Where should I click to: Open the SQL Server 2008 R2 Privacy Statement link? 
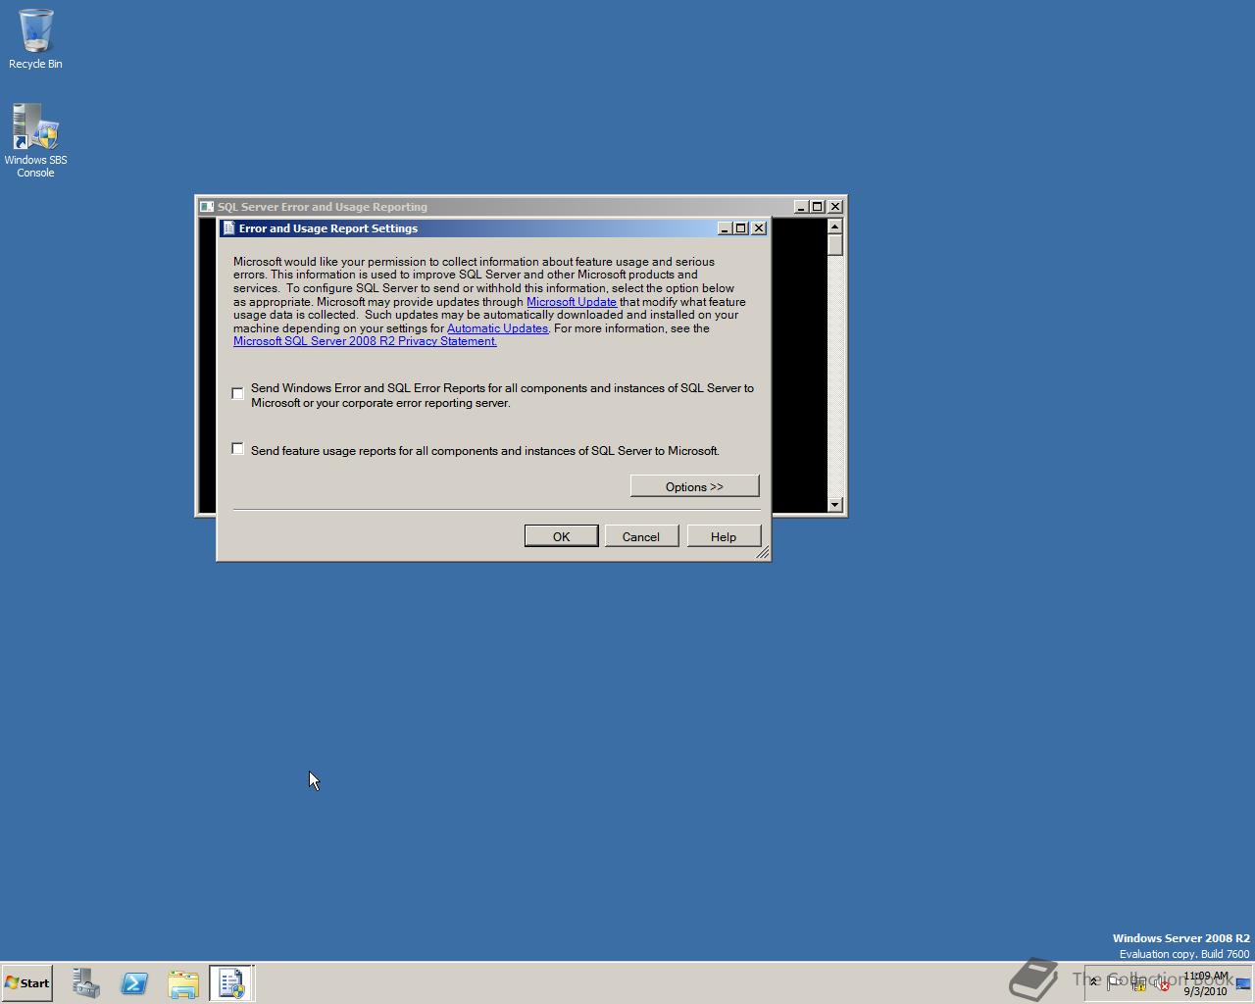pyautogui.click(x=365, y=341)
